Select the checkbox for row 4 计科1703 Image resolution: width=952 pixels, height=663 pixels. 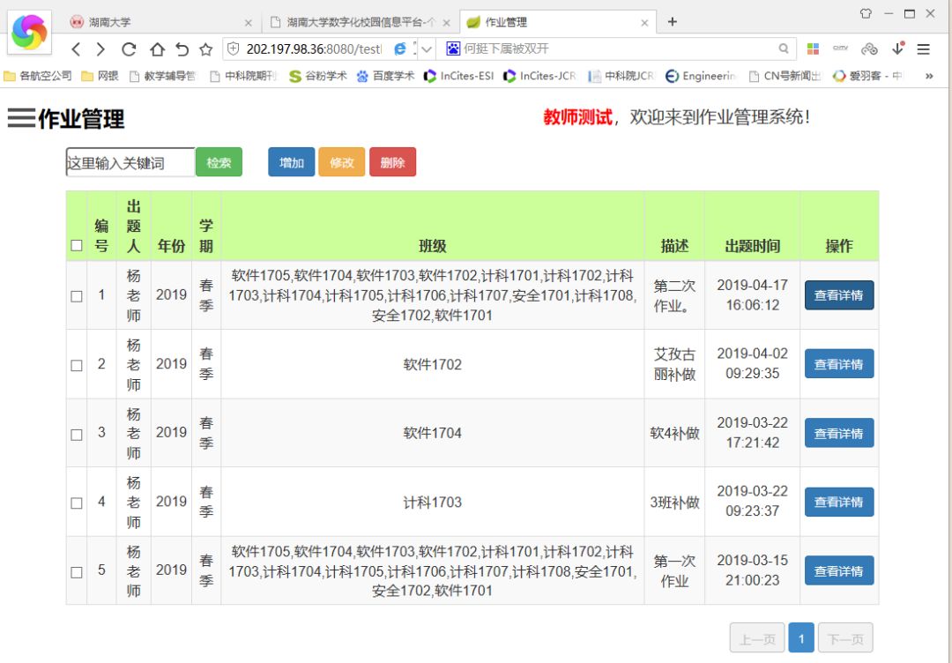click(x=77, y=503)
